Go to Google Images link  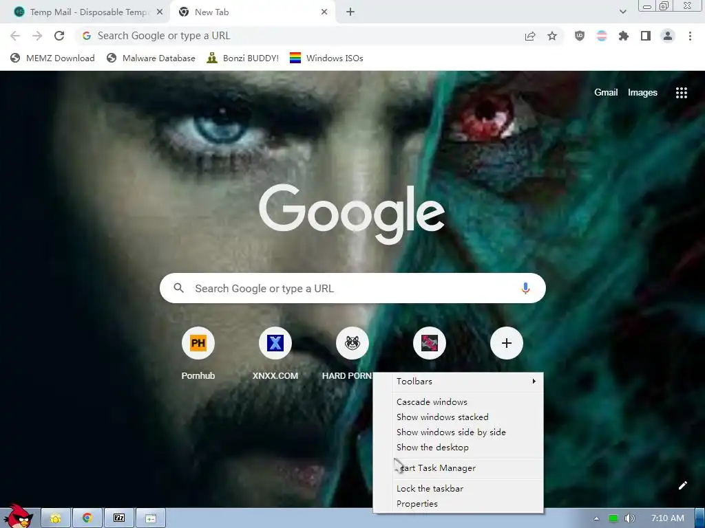click(x=642, y=93)
